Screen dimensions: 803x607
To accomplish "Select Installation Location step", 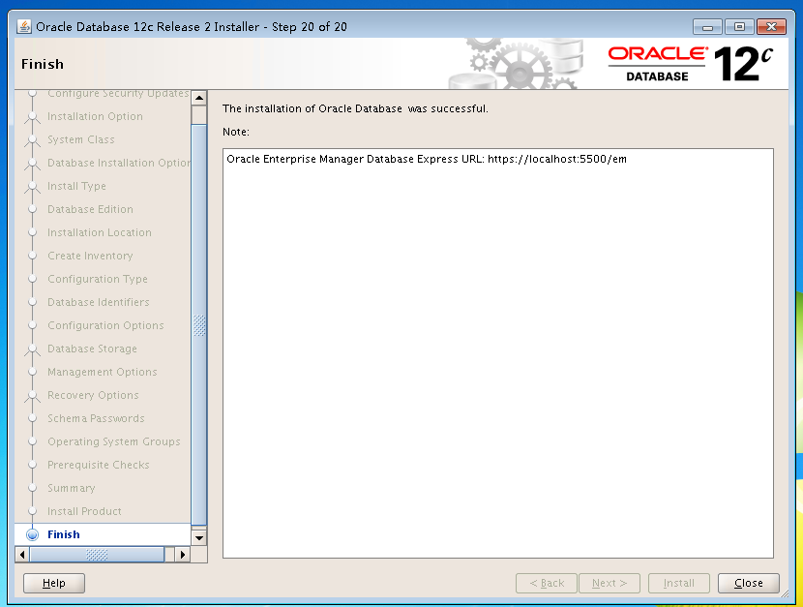I will point(100,232).
